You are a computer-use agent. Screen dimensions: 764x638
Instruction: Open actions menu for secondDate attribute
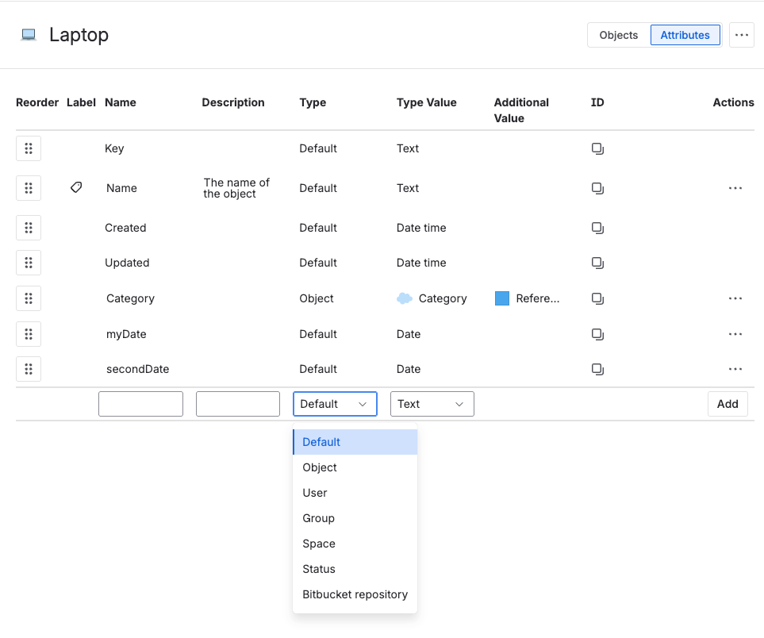735,369
